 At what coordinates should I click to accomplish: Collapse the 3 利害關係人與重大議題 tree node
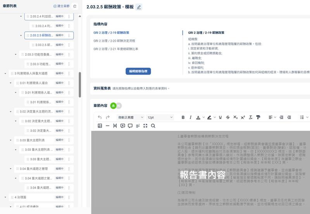(x=5, y=73)
